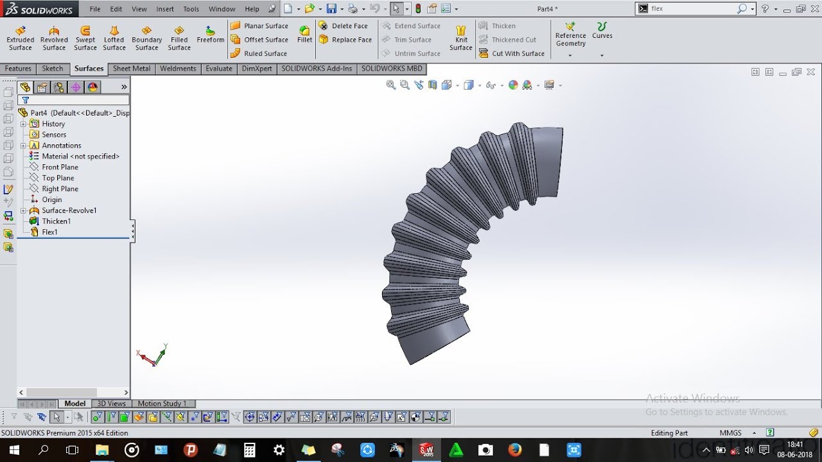Screen dimensions: 822x462
Task: Click the Delete Face command
Action: coord(344,26)
